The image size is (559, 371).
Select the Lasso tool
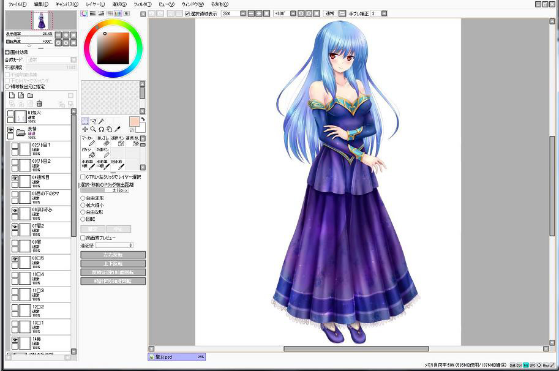point(93,121)
